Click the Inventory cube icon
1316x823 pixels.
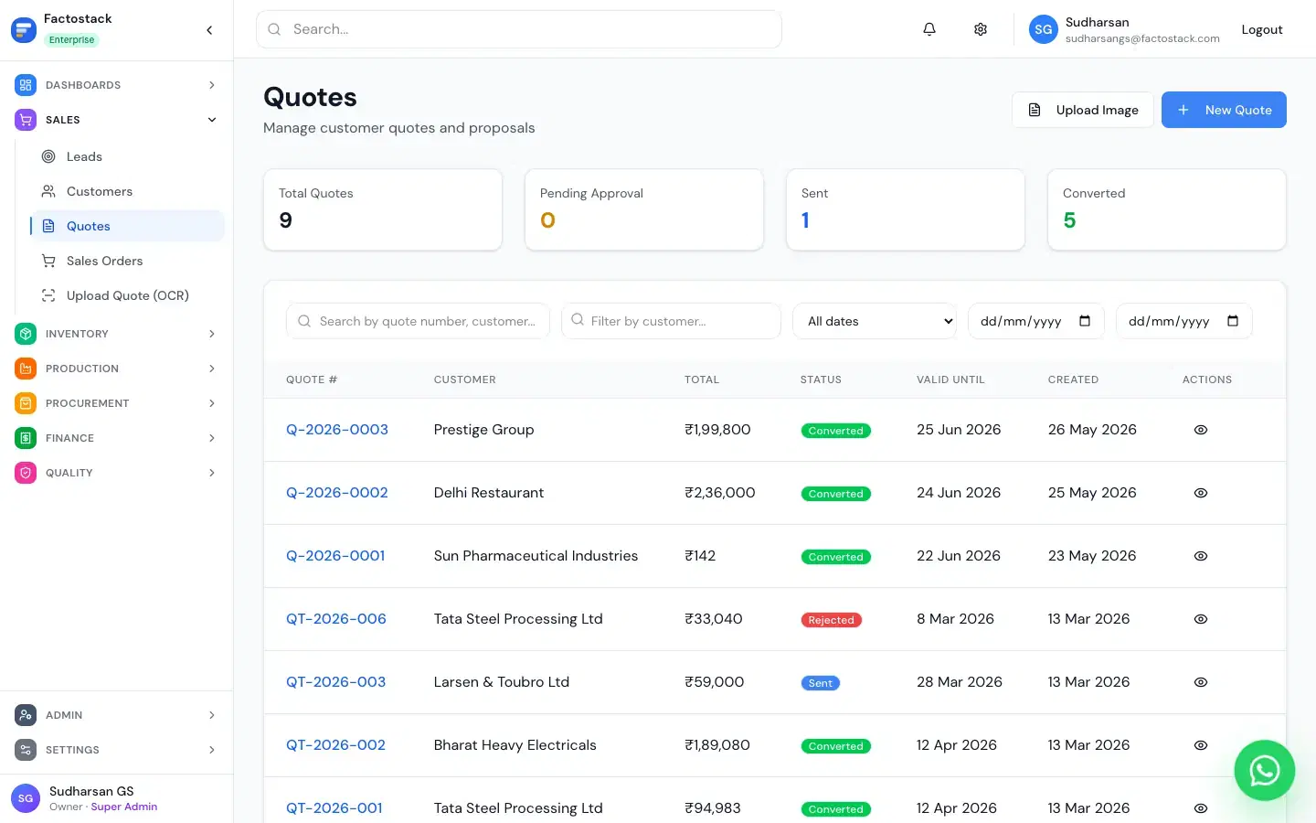pyautogui.click(x=26, y=334)
